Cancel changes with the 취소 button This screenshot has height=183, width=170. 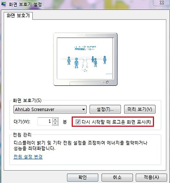(x=117, y=177)
